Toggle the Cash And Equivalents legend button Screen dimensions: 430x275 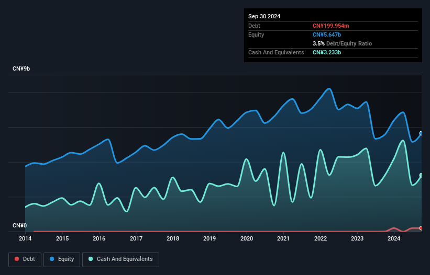coord(120,259)
